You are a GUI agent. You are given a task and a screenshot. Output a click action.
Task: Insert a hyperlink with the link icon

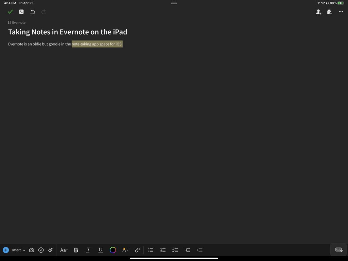(x=137, y=250)
